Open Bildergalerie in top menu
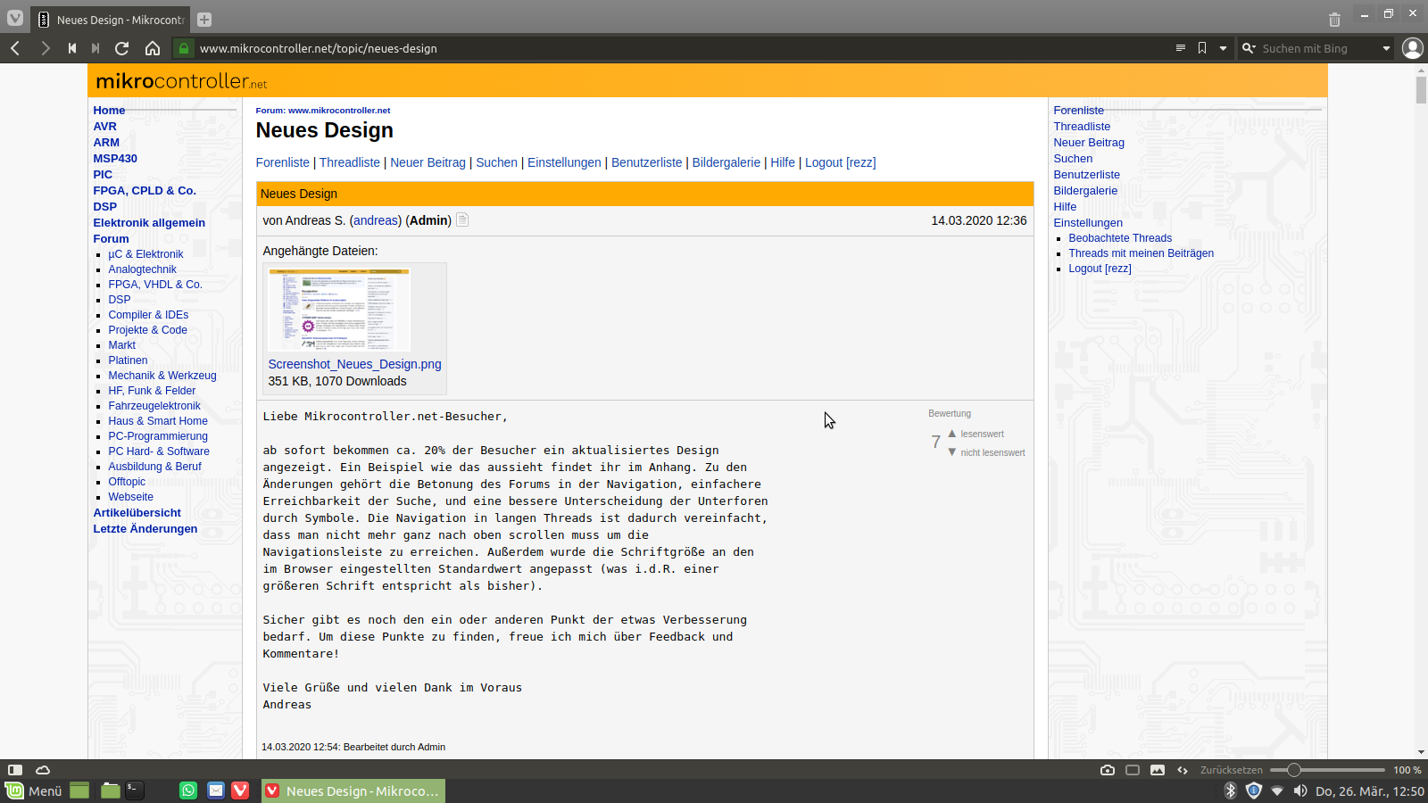Image resolution: width=1428 pixels, height=803 pixels. [x=726, y=162]
